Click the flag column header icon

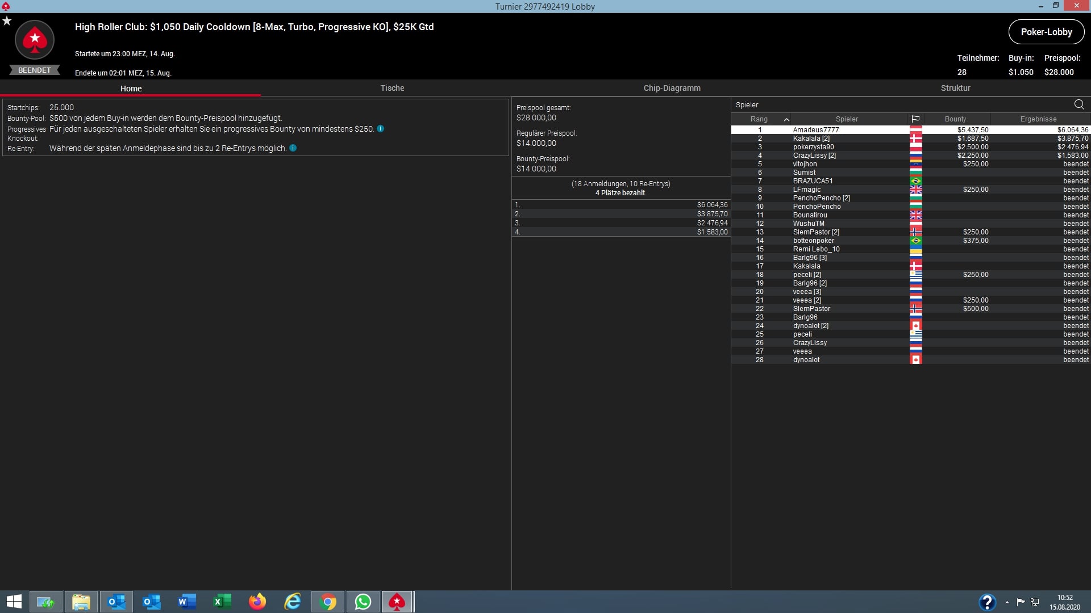pos(915,119)
